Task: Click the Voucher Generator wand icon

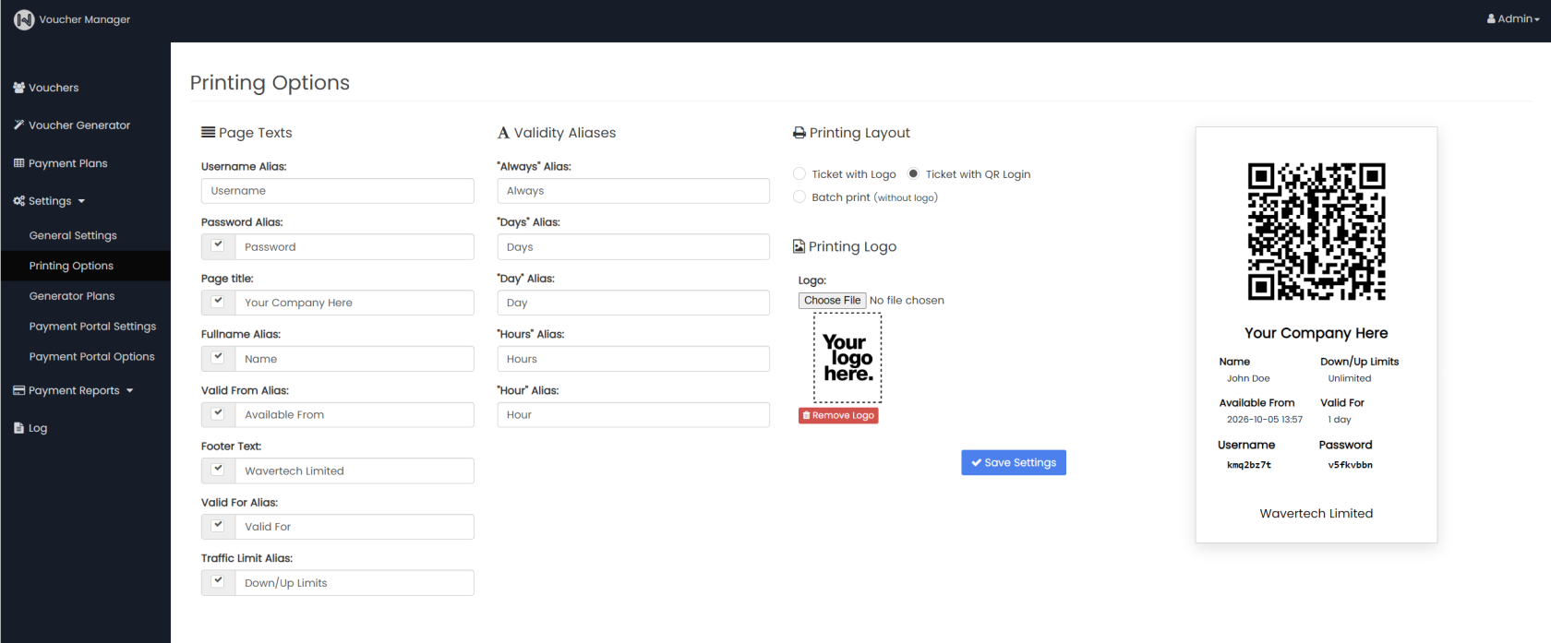Action: tap(18, 125)
